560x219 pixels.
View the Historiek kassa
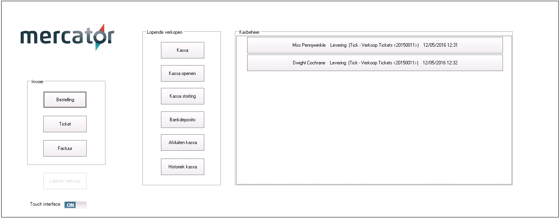(x=183, y=167)
